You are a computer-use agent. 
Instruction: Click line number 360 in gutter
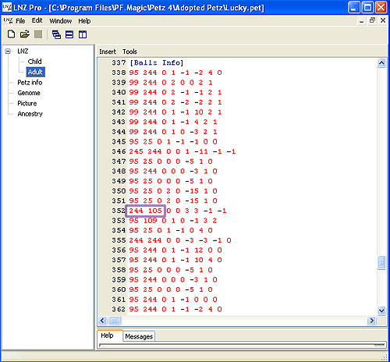pos(119,289)
